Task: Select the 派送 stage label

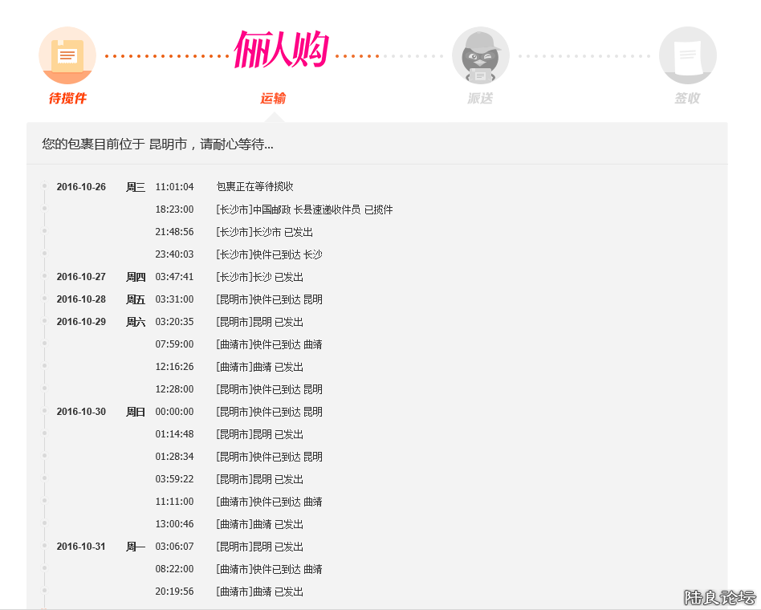Action: click(480, 99)
